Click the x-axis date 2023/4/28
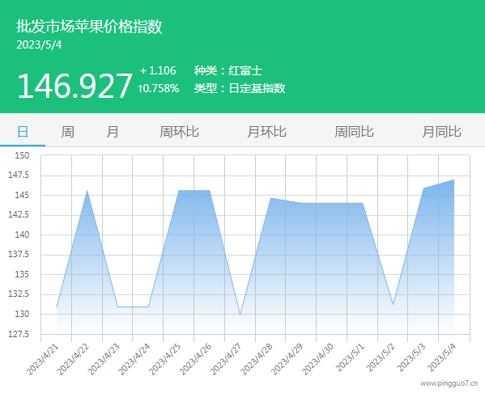Image resolution: width=485 pixels, height=393 pixels. point(257,359)
